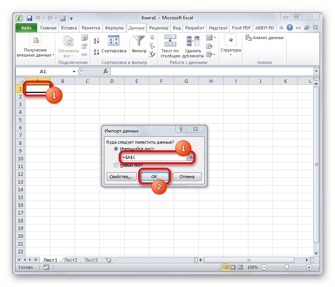This screenshot has width=335, height=287.
Task: Click Sort A to Z ascending icon
Action: point(96,41)
